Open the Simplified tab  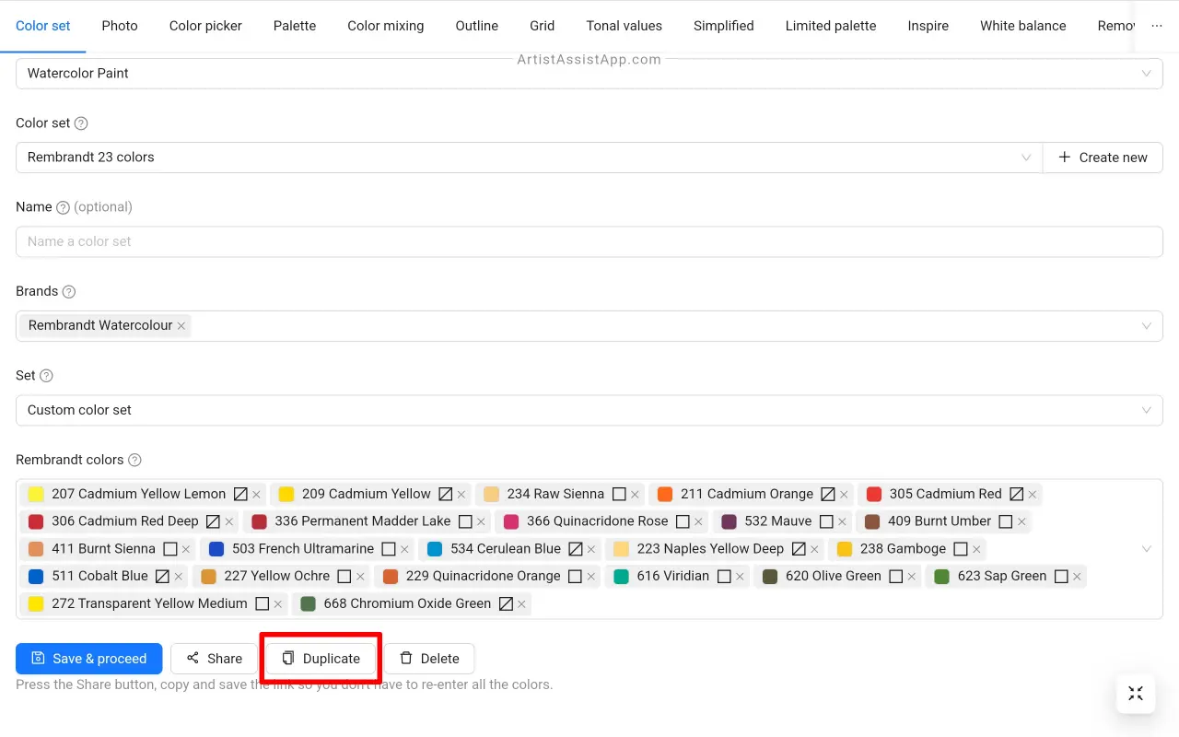click(x=724, y=26)
